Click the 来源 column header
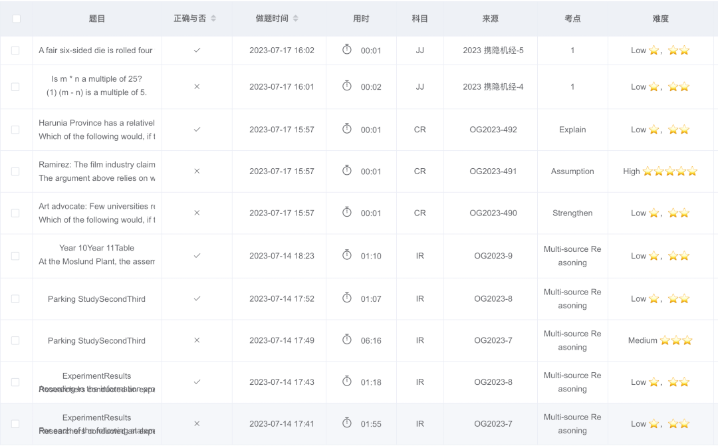This screenshot has width=718, height=448. 490,19
